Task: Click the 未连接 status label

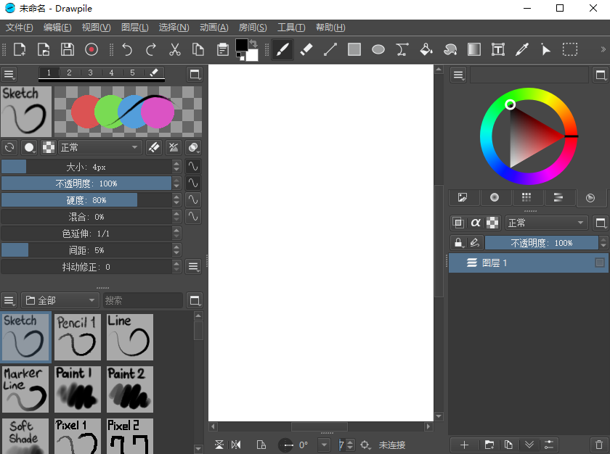Action: tap(392, 445)
